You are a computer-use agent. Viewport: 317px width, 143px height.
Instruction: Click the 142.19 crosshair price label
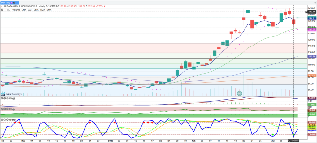click(312, 12)
